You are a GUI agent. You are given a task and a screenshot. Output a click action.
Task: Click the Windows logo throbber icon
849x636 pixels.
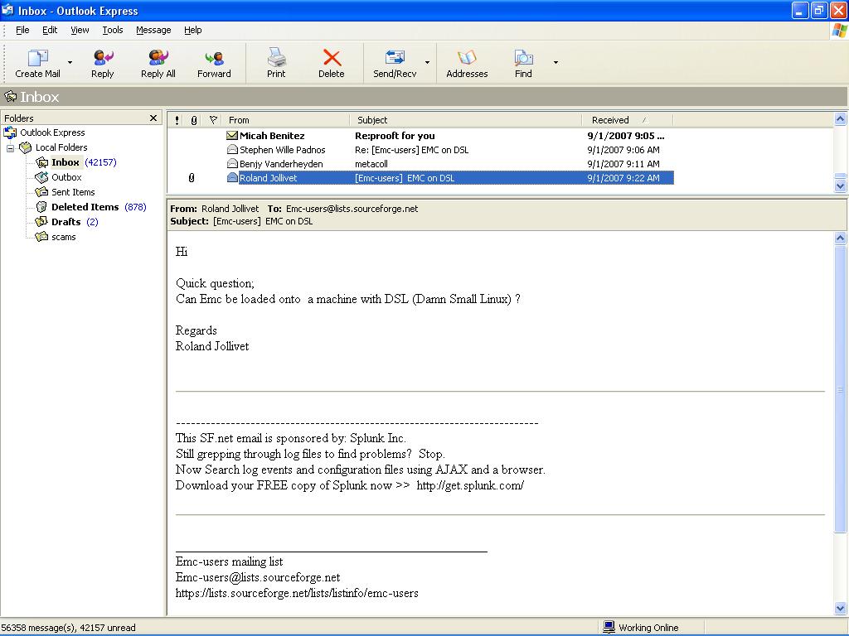(x=840, y=31)
